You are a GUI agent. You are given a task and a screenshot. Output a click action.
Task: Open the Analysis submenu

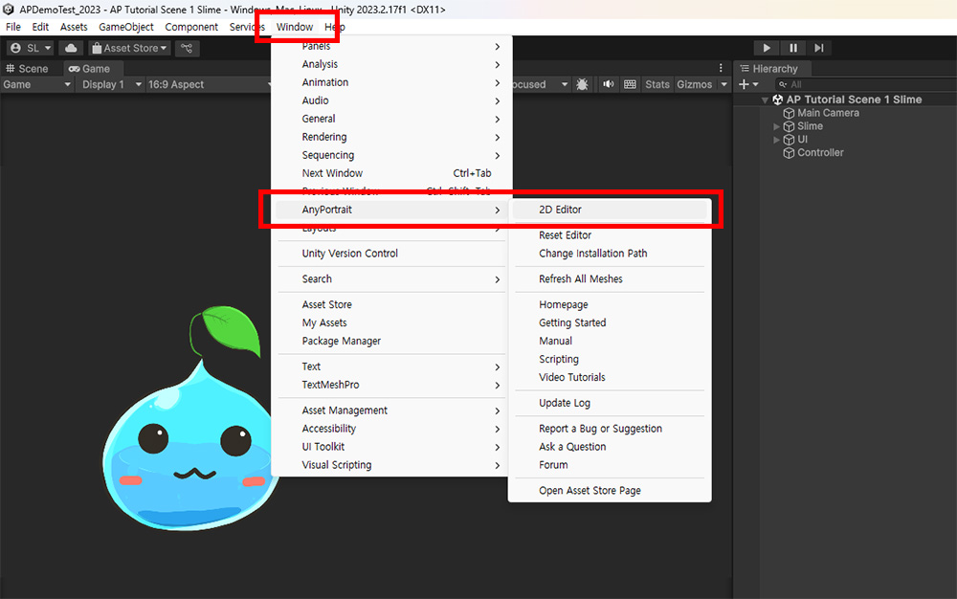point(391,64)
